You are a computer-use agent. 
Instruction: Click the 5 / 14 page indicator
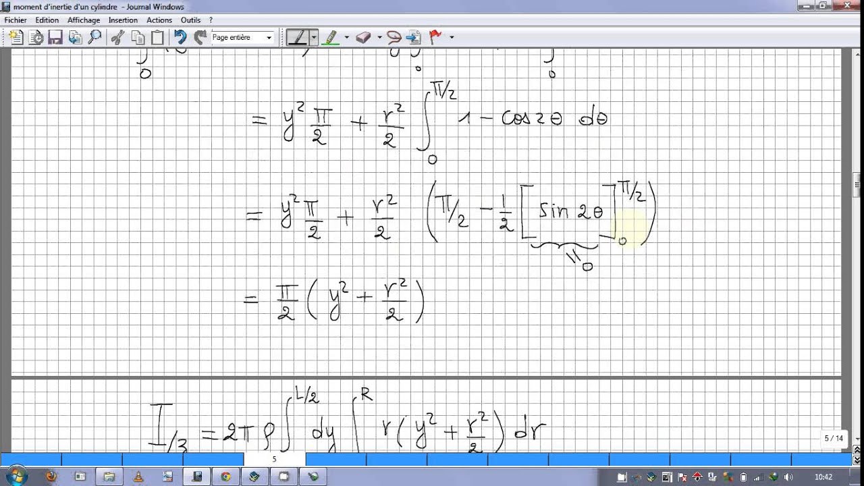point(834,438)
